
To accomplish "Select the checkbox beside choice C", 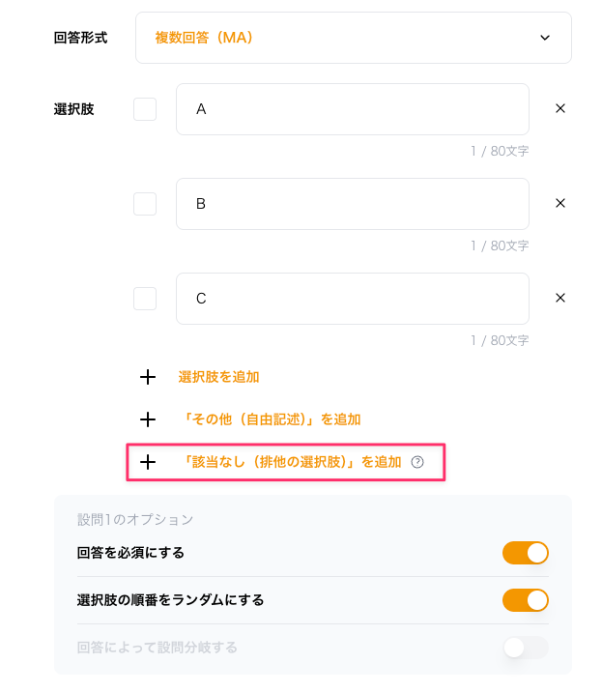I will click(145, 299).
